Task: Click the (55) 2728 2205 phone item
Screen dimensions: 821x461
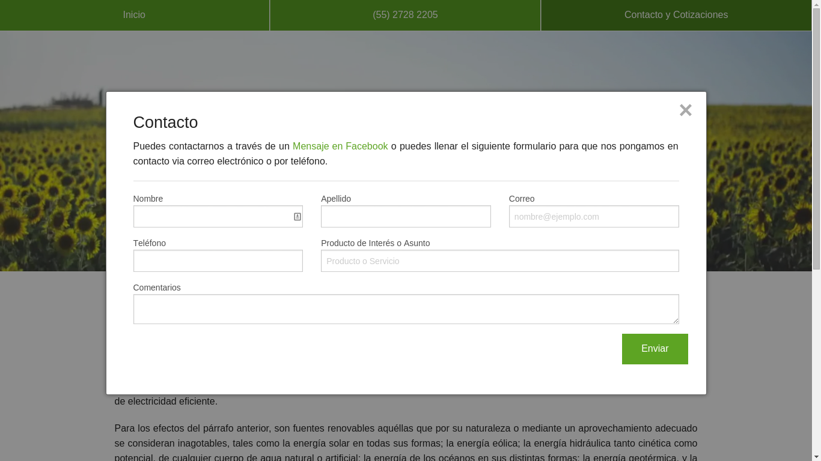Action: [405, 15]
